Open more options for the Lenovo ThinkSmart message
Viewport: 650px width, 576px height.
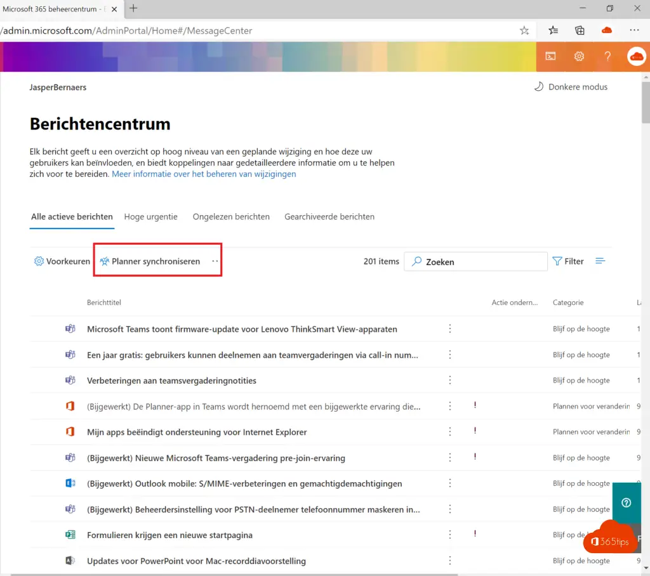coord(450,329)
